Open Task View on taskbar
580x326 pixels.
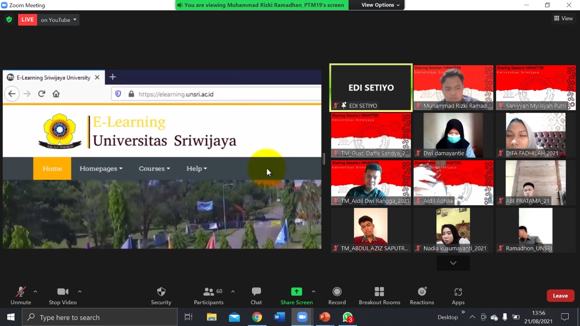point(188,317)
